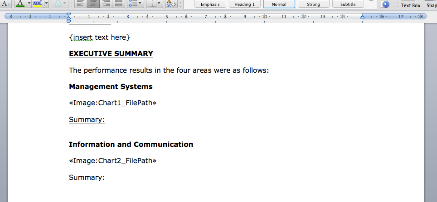Open the line spacing menu
Image resolution: width=437 pixels, height=202 pixels.
[136, 4]
